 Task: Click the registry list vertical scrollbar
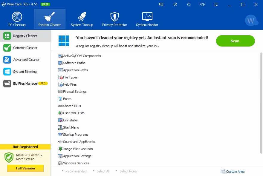pos(261,103)
